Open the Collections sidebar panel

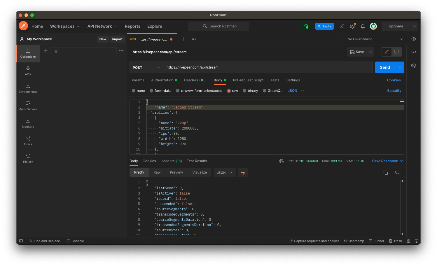tap(28, 53)
